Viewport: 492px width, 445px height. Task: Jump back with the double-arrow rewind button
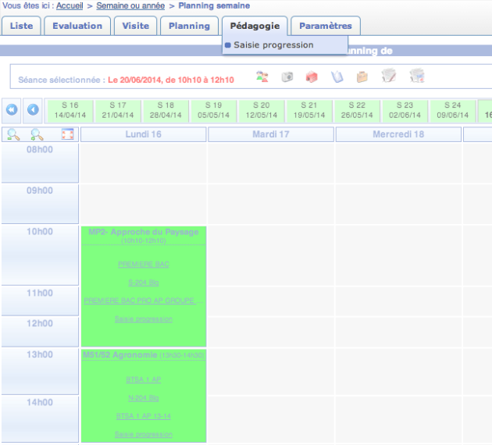tap(12, 109)
